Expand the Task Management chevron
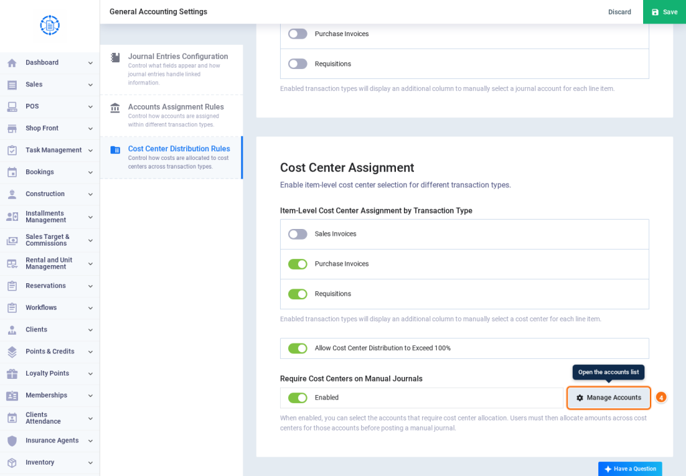The image size is (686, 476). [90, 151]
